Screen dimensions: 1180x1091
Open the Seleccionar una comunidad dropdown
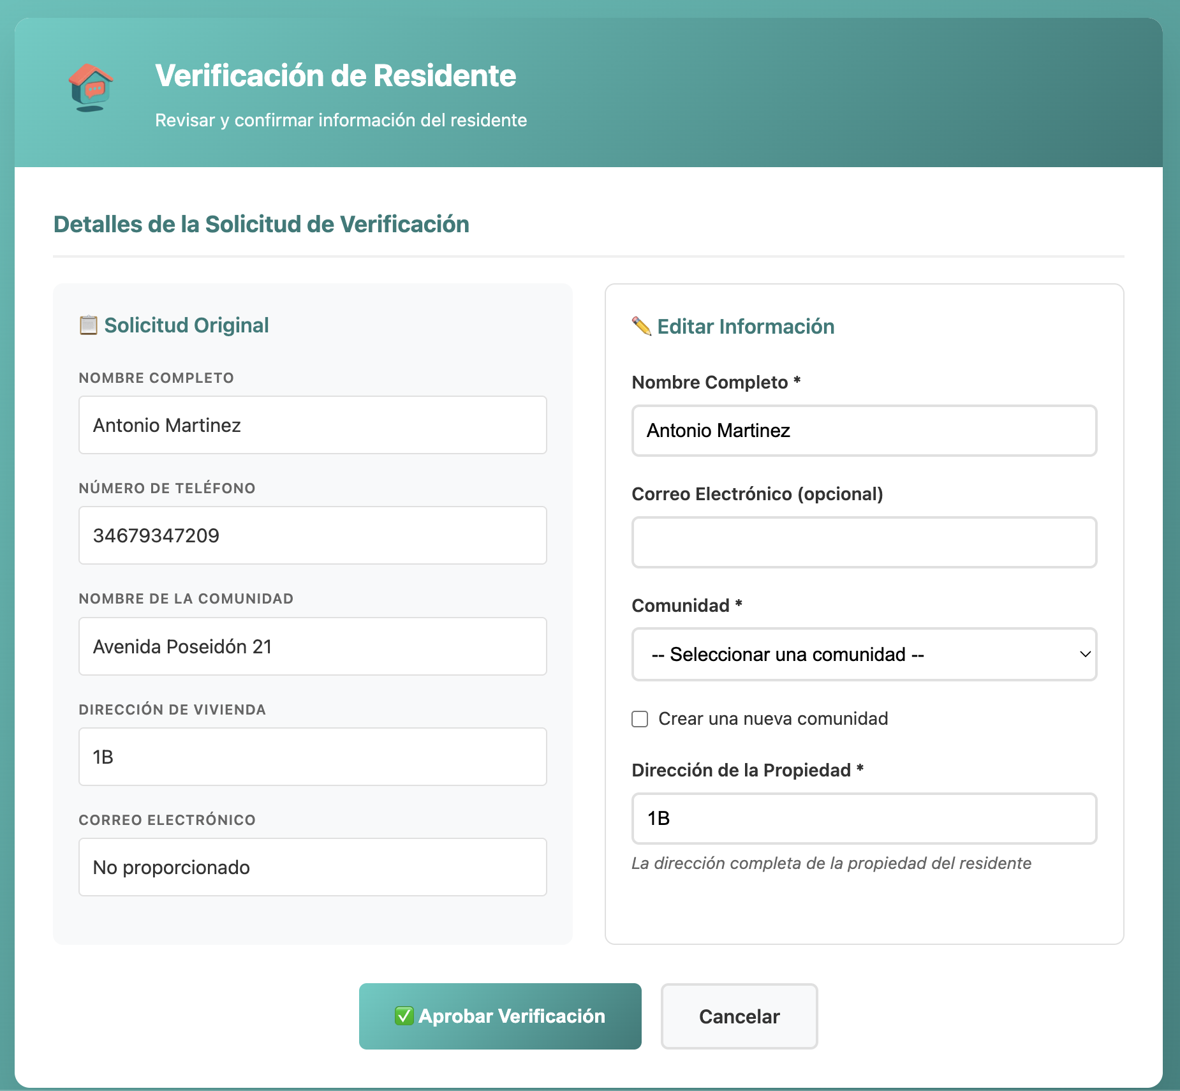point(864,654)
